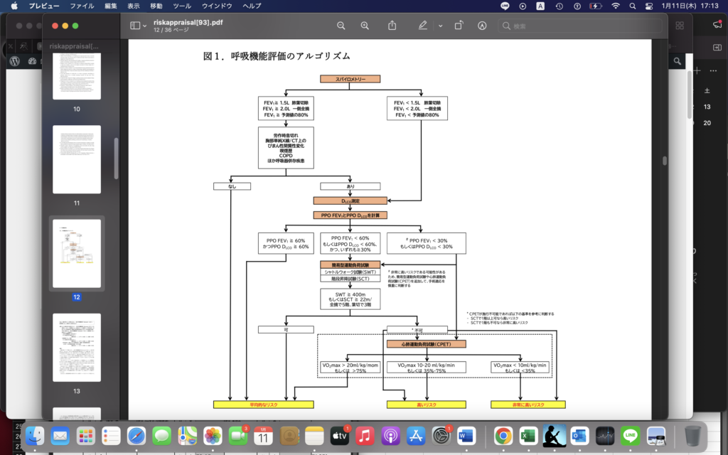
Task: Click the zoom in button in the toolbar
Action: coord(365,26)
